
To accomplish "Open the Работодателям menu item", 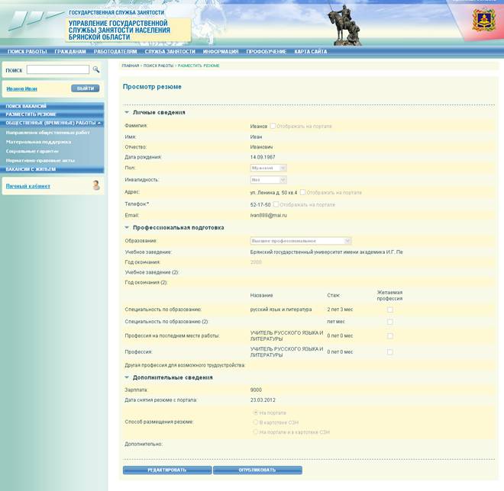I will [115, 52].
